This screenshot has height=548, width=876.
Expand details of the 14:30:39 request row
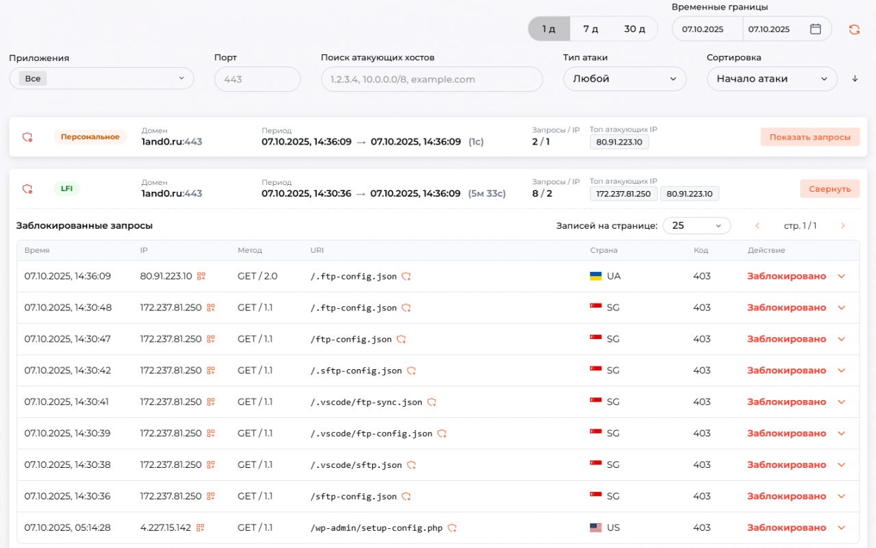842,434
